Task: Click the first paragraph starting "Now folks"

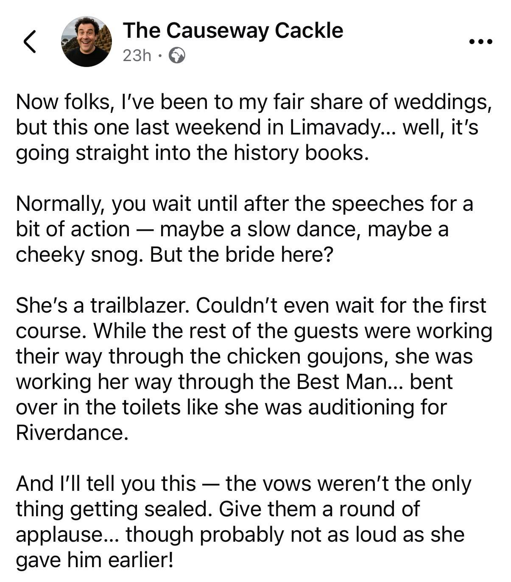Action: click(254, 127)
